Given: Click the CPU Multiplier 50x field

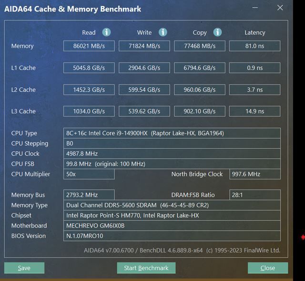Looking at the screenshot, I should [89, 174].
